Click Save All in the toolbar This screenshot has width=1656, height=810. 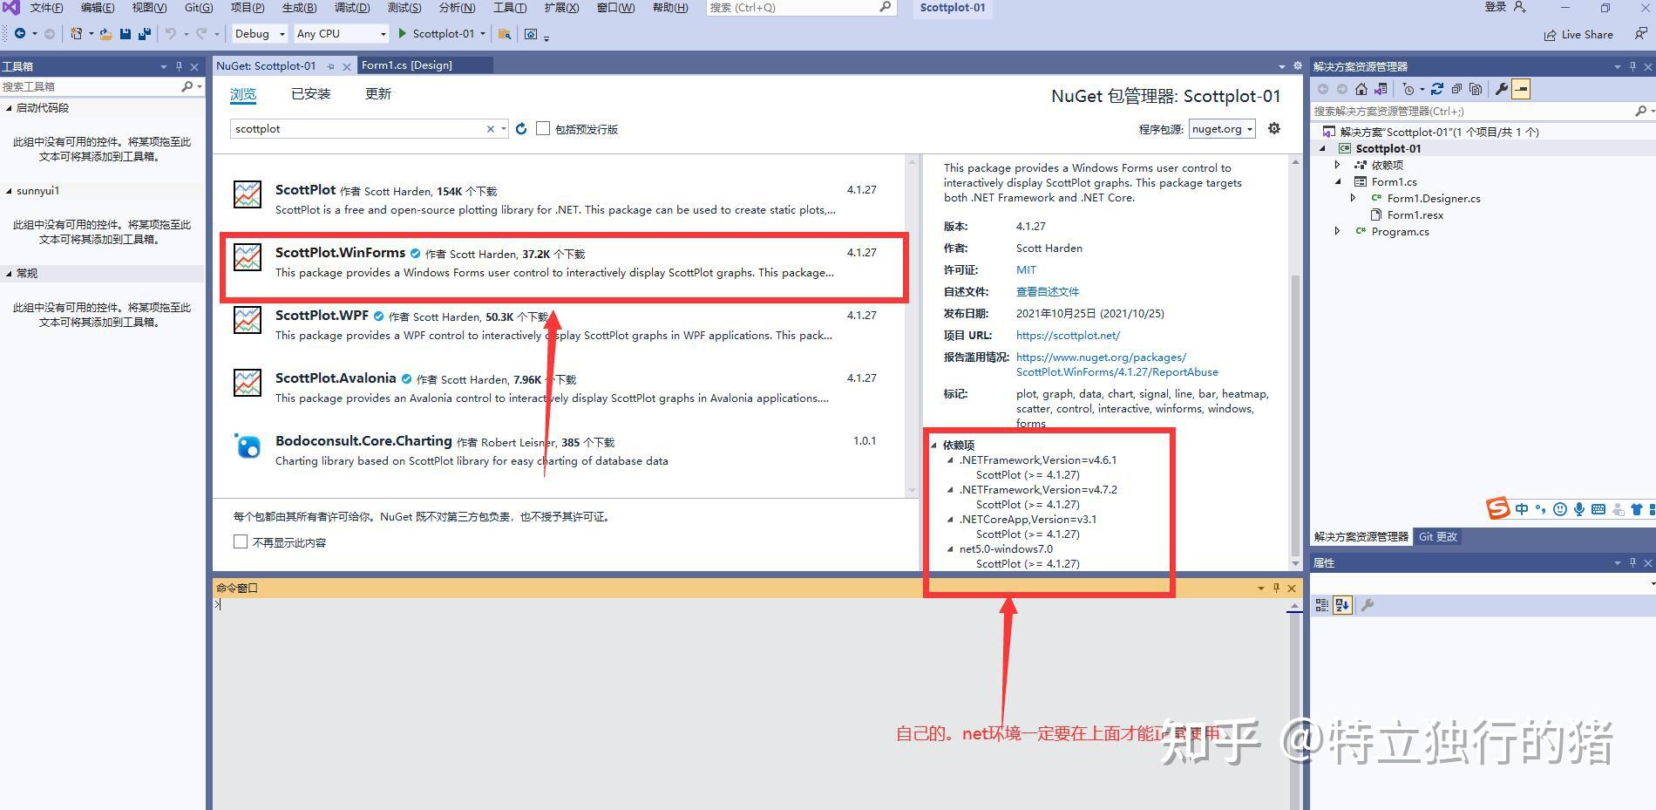(144, 33)
